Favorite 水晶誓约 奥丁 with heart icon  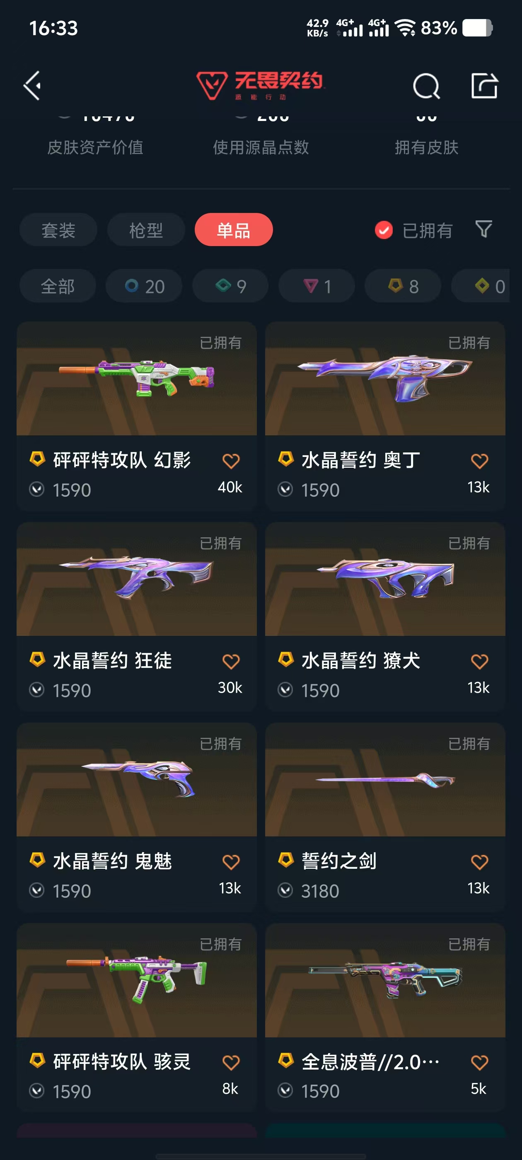(x=479, y=461)
